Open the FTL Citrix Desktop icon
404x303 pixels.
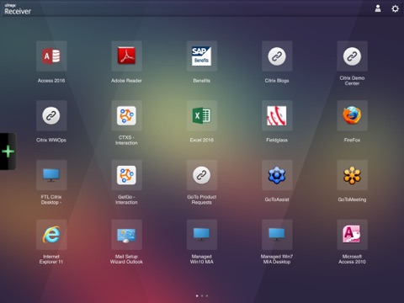click(x=51, y=175)
